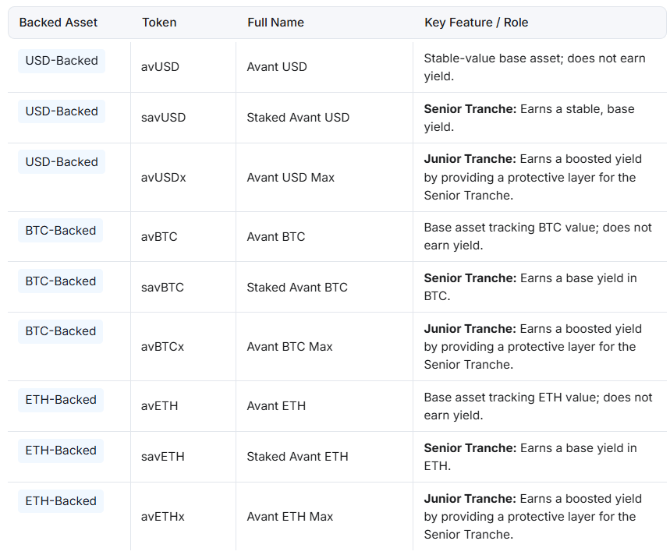Click the Avant ETH full name cell
Viewport: 670px width, 555px height.
[276, 406]
